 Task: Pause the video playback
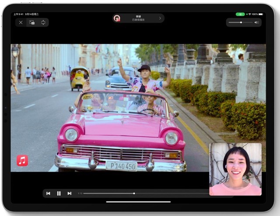pos(59,193)
